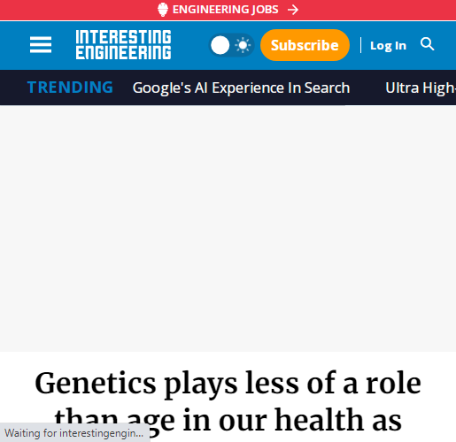Click the search magnifier icon

coord(427,44)
